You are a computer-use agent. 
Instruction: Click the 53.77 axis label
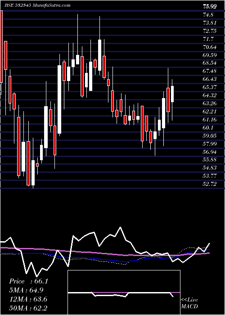pos(210,176)
